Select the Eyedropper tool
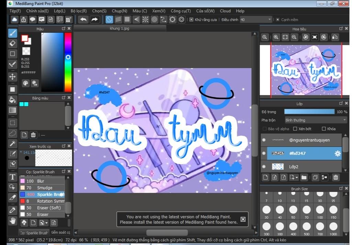The width and height of the screenshot is (352, 245). click(x=13, y=210)
